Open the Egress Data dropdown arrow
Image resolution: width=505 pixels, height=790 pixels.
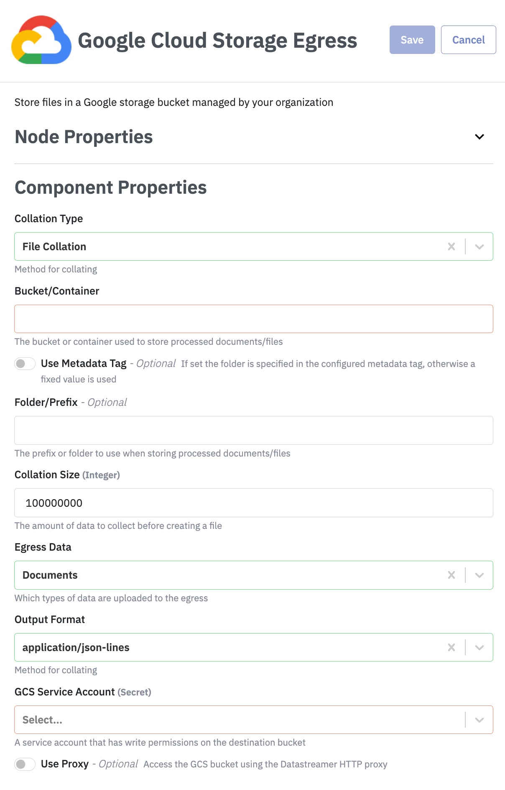[479, 575]
